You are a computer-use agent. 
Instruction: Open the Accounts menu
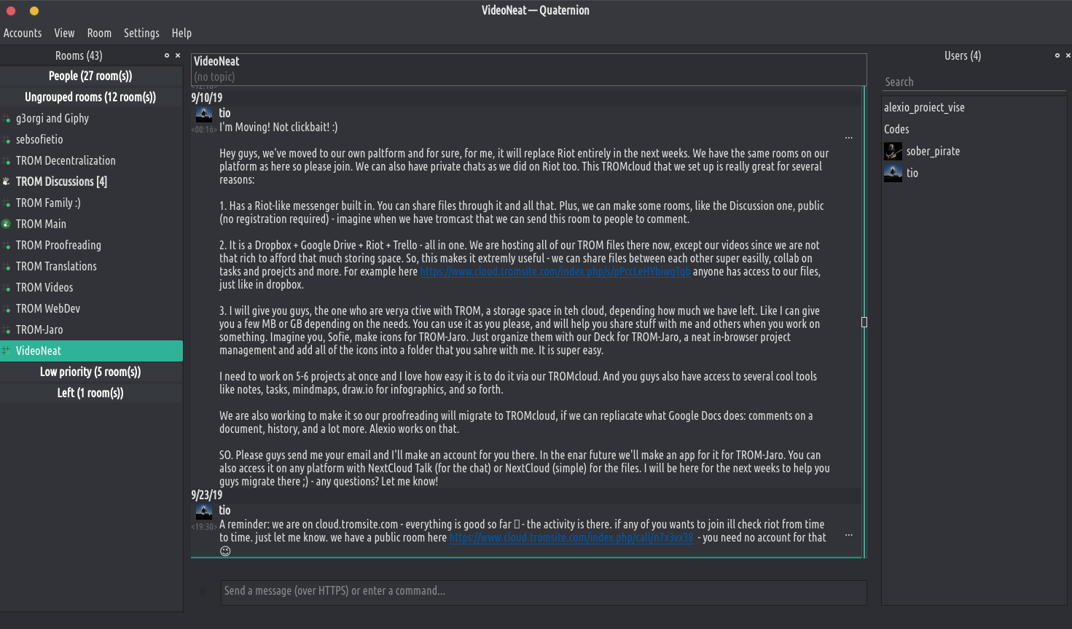[x=23, y=33]
